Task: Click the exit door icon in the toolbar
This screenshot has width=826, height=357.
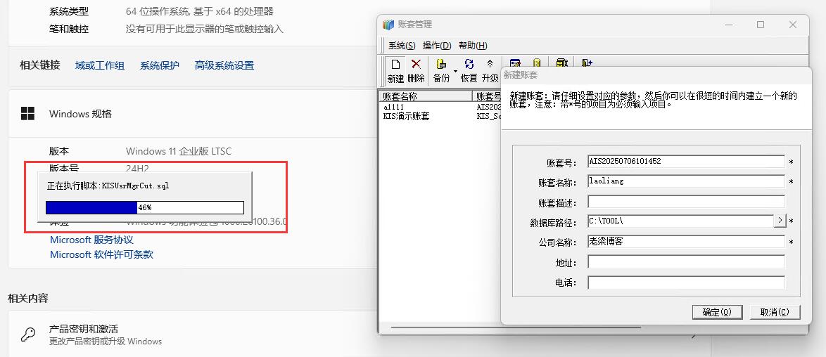Action: (587, 63)
